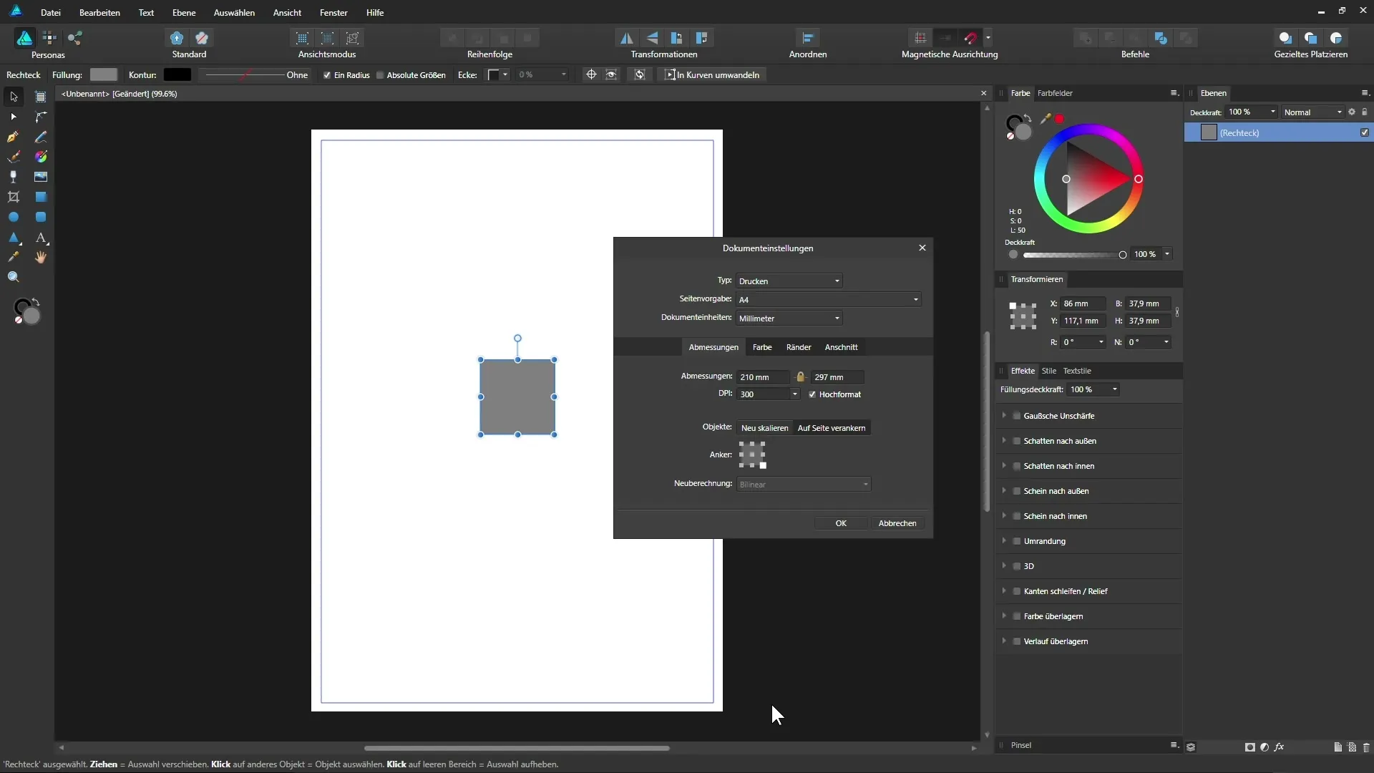
Task: Select the Artistic Text tool
Action: pyautogui.click(x=41, y=237)
